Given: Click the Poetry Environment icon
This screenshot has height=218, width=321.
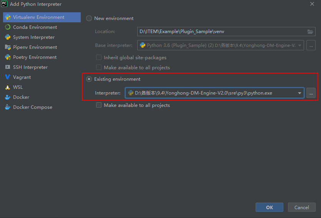Looking at the screenshot, I should coord(8,57).
